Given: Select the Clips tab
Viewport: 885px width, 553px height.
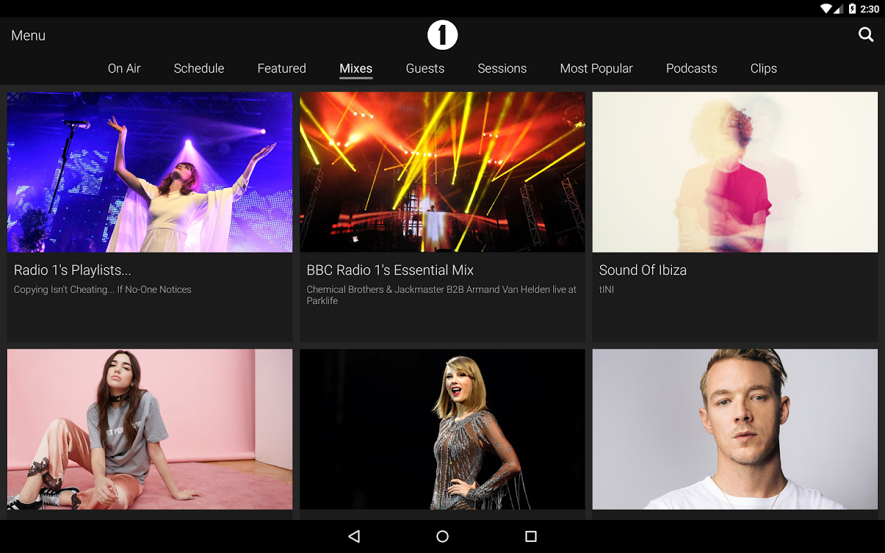Looking at the screenshot, I should point(763,68).
